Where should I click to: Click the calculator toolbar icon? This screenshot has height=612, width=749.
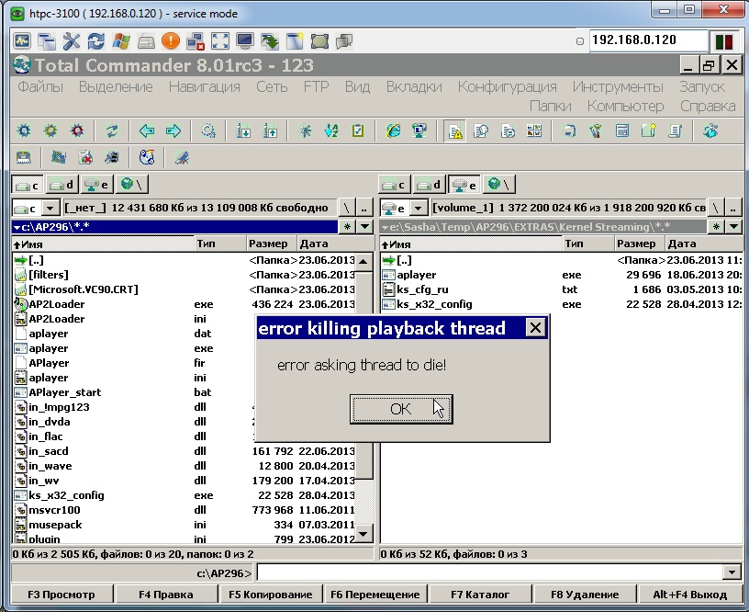(622, 130)
